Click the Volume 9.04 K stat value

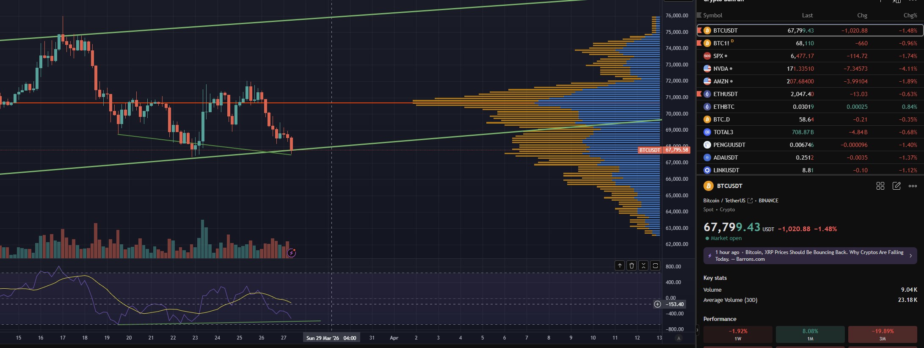[909, 290]
